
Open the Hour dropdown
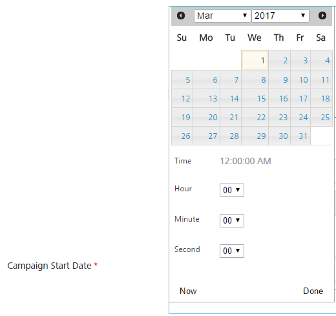click(232, 190)
